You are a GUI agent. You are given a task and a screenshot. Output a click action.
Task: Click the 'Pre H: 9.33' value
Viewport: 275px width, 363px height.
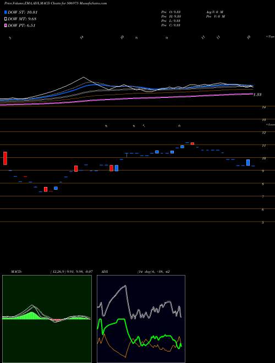pos(171,16)
